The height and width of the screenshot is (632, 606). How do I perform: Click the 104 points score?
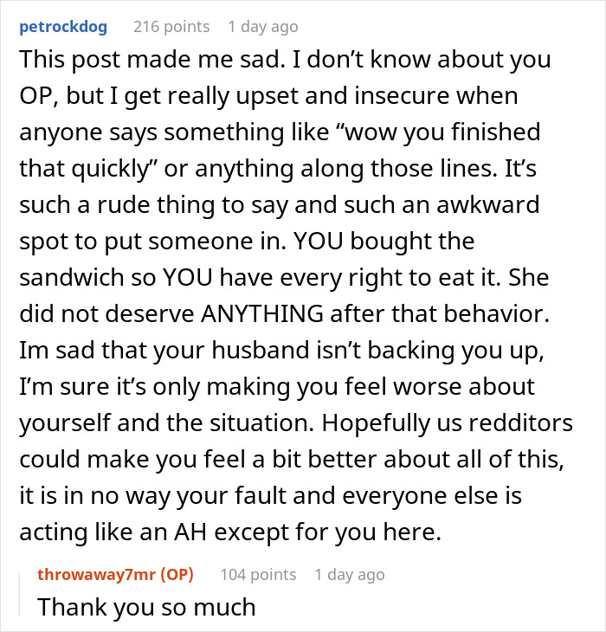point(258,574)
